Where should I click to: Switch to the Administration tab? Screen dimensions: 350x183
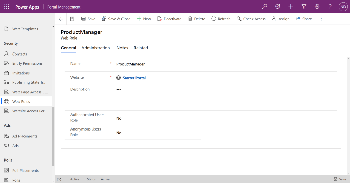96,48
